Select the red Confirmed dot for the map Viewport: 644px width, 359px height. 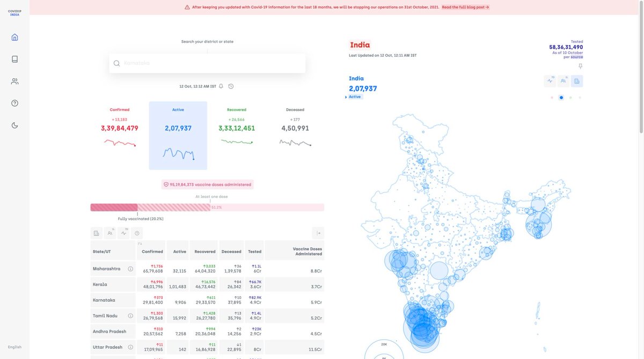coord(552,98)
